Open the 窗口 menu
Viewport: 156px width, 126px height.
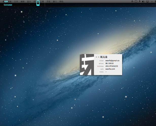(x=55, y=2)
